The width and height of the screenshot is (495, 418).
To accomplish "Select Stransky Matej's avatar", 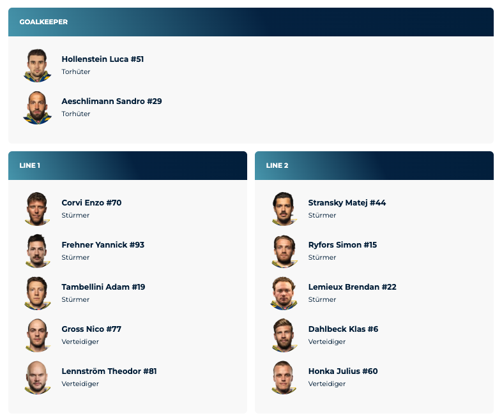I will pyautogui.click(x=284, y=209).
